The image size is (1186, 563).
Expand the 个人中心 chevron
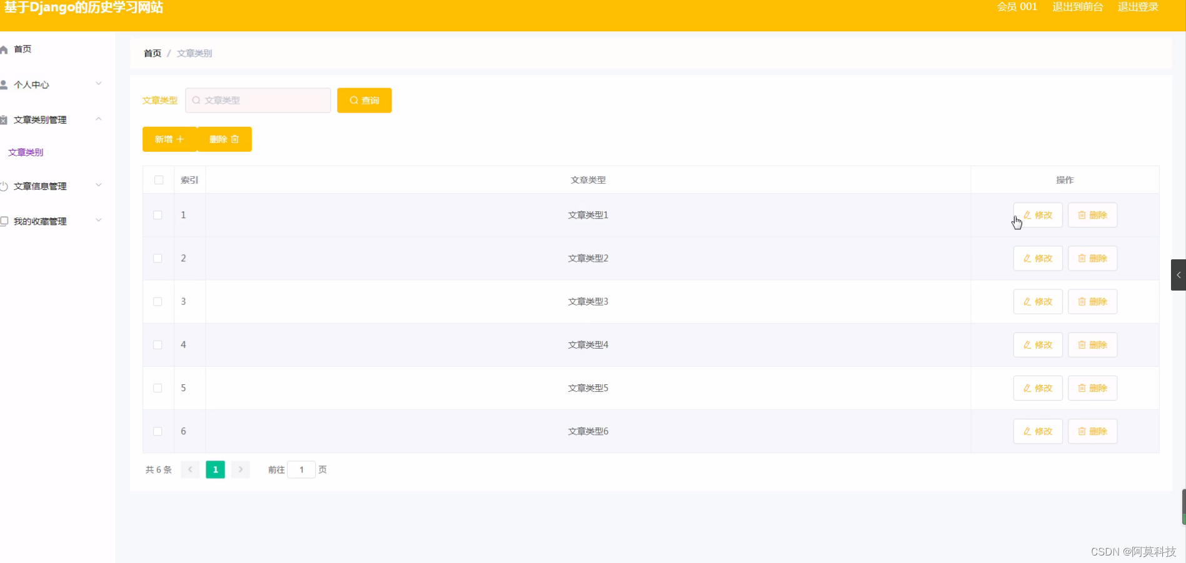(x=98, y=84)
